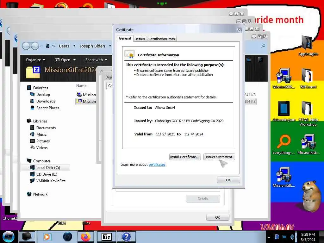Viewport: 324px width, 243px height.
Task: Click the volume speaker tray icon
Action: pos(292,237)
